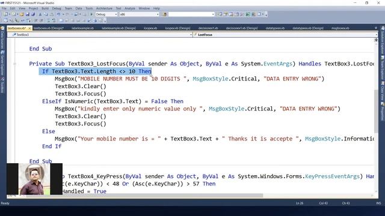Click the editor vertical scrollbar thumb
Image resolution: width=385 pixels, height=216 pixels.
pos(376,112)
